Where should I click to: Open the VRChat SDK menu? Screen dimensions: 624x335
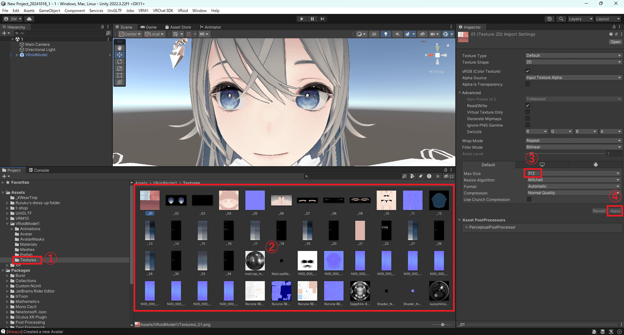click(x=163, y=10)
